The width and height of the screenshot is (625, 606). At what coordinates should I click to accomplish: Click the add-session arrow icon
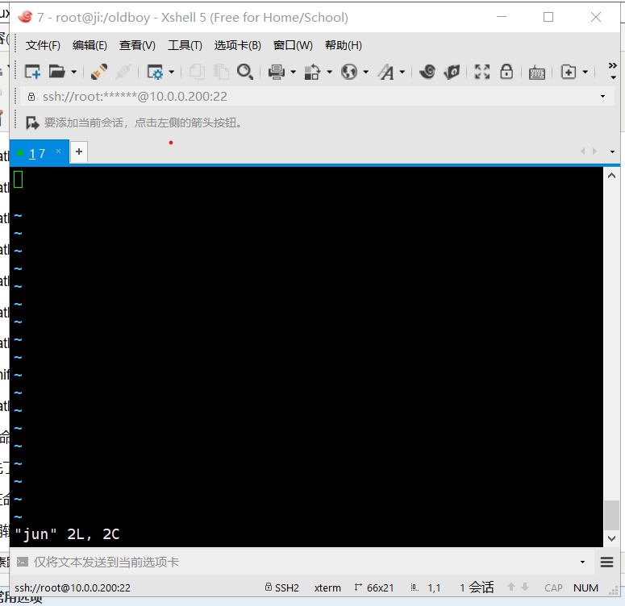32,122
